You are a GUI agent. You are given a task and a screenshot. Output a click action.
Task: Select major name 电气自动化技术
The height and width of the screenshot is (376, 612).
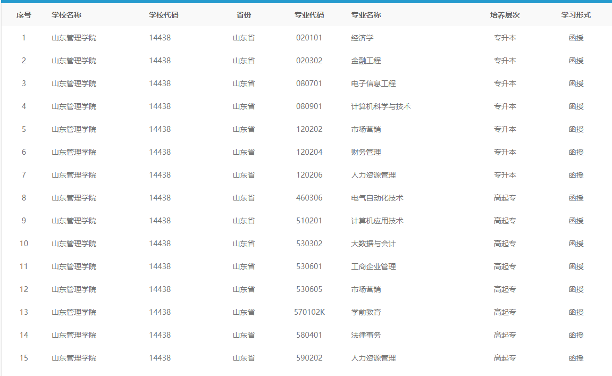point(377,198)
